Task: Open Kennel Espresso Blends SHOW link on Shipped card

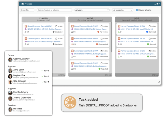Action: point(133,39)
